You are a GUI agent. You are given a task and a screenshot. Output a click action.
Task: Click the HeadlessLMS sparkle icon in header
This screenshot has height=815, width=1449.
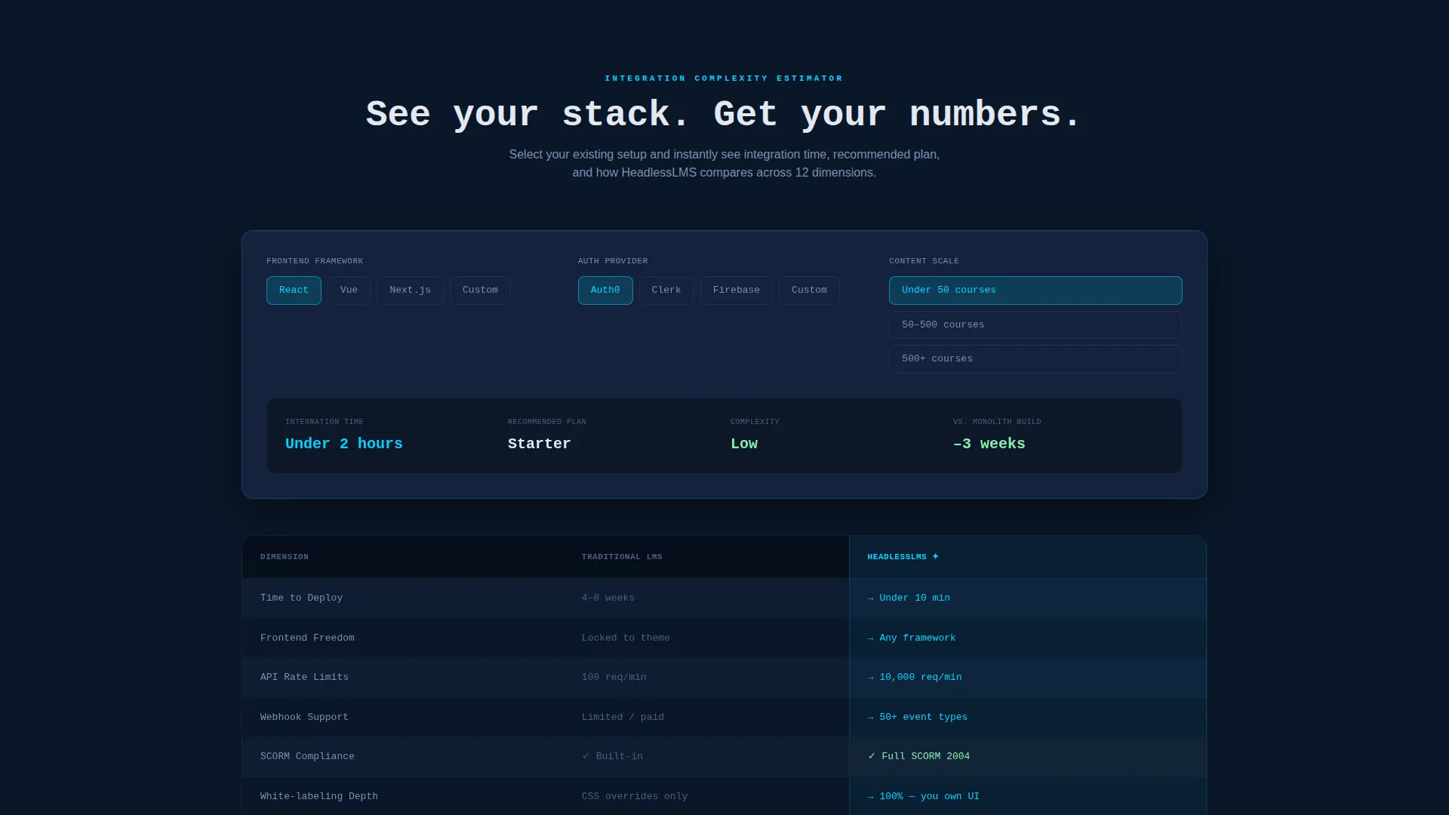(x=936, y=557)
